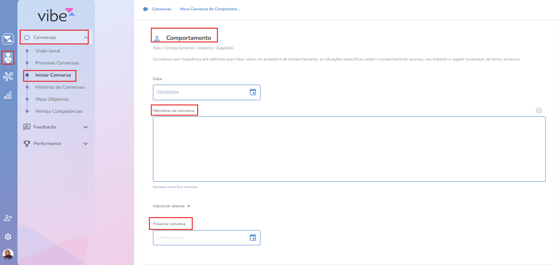
Task: Open the Feedbacks menu label
Action: click(45, 127)
